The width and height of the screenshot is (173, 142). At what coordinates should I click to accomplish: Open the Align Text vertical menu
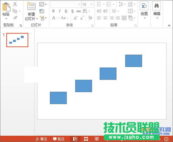click(132, 11)
